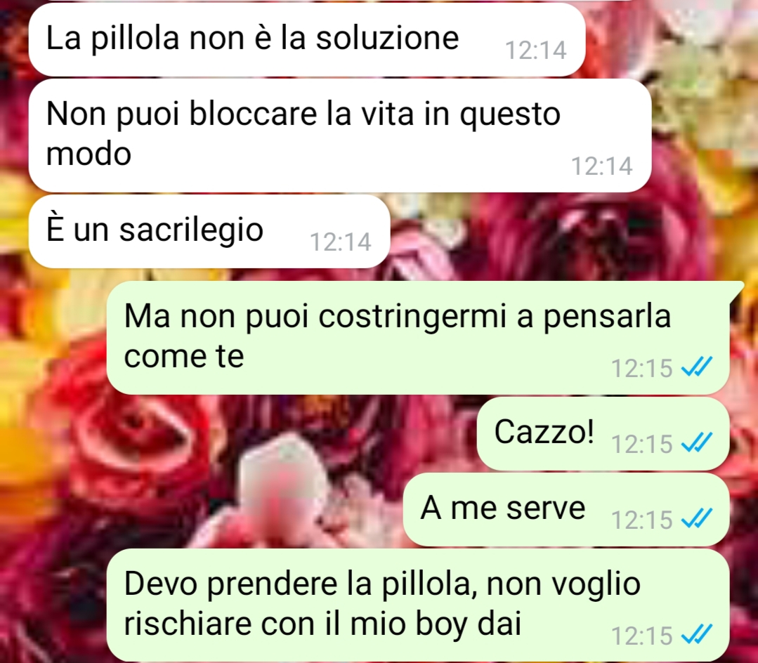Tap the 12:14 timestamp on 'La pillola' message
The width and height of the screenshot is (758, 663).
535,50
